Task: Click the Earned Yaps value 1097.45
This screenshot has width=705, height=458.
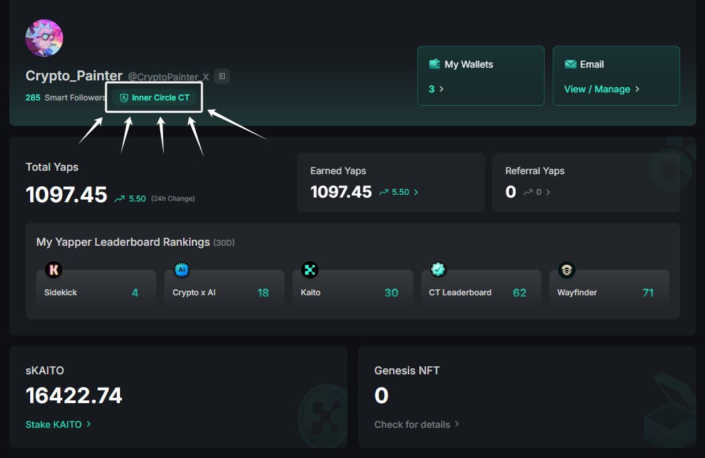Action: [x=341, y=192]
